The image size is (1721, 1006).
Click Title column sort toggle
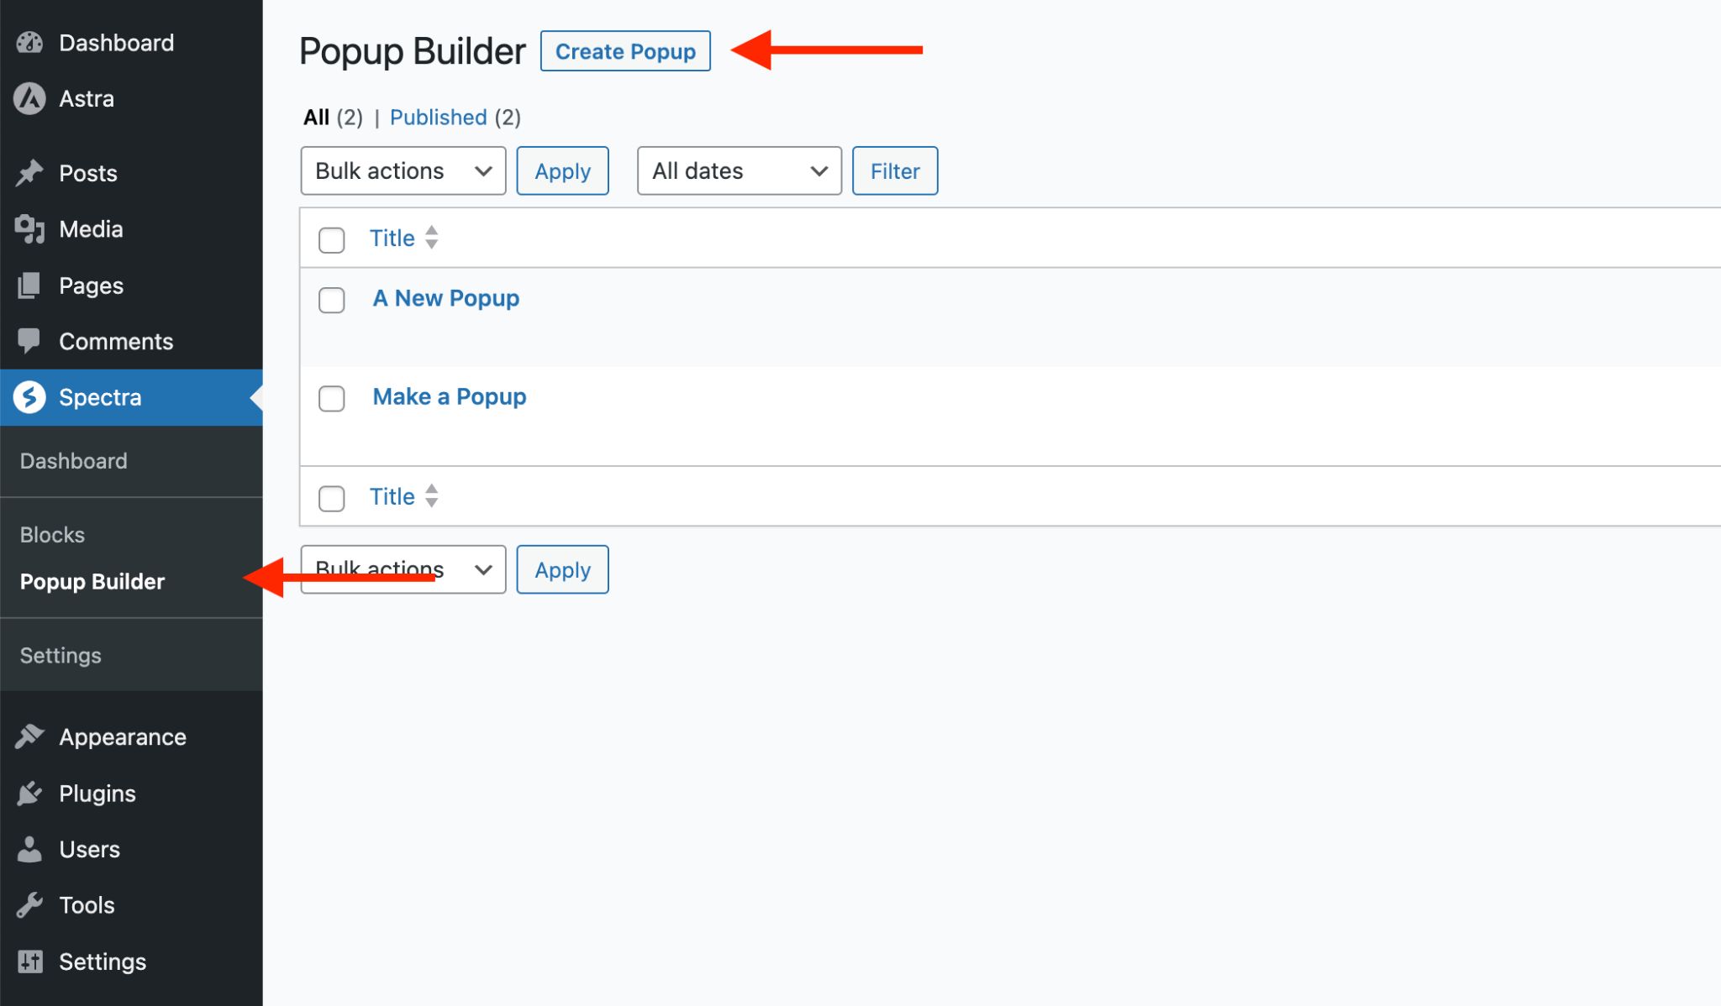pos(435,238)
